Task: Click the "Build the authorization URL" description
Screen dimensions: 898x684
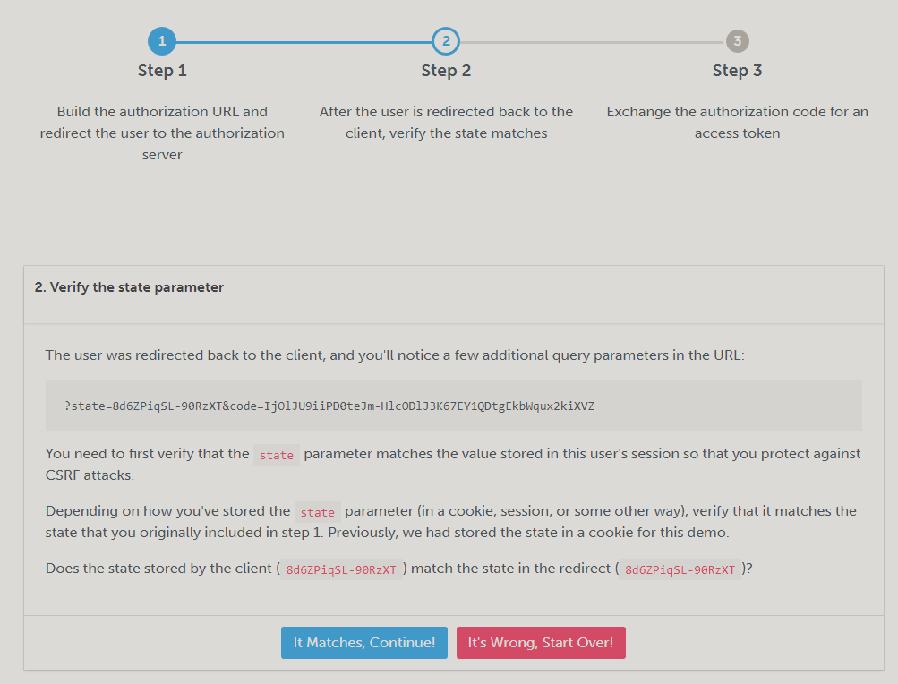Action: [x=162, y=133]
